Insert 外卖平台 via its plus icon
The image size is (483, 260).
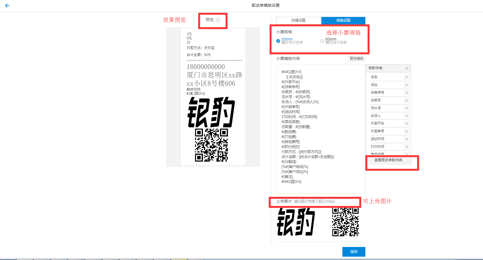(407, 124)
